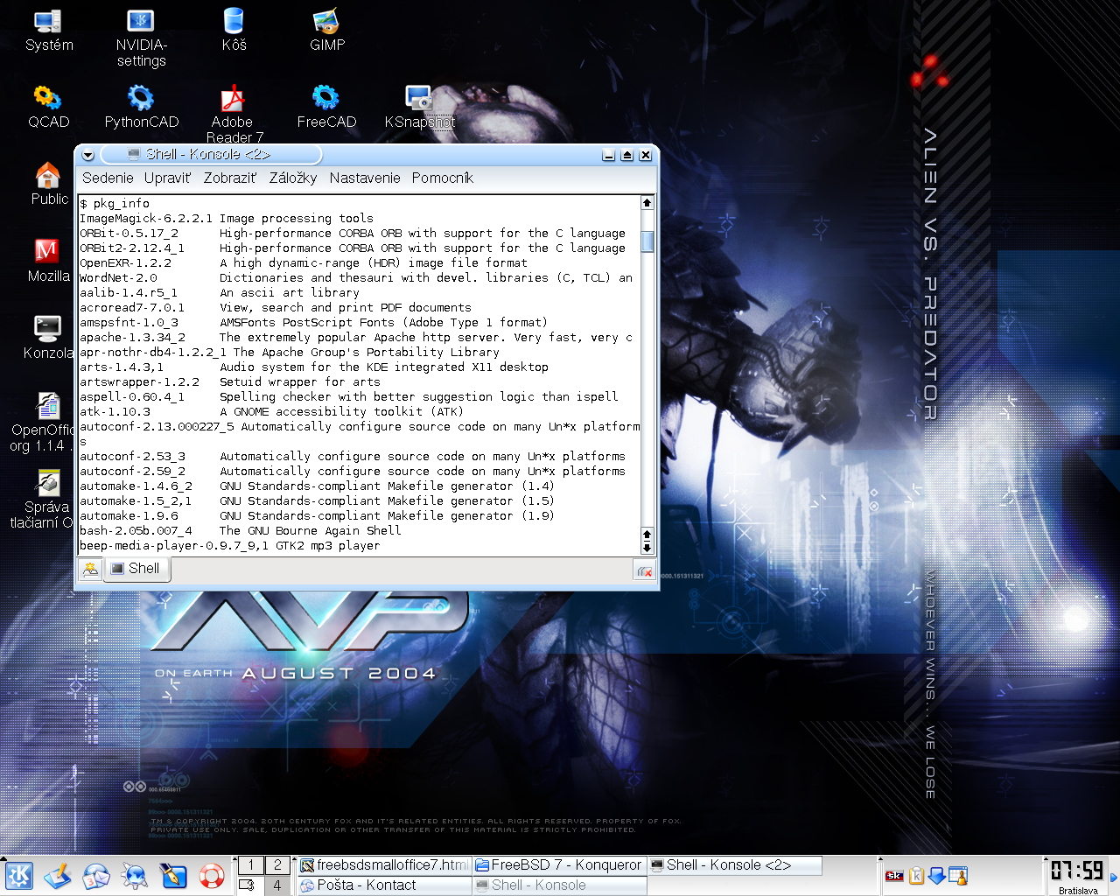The image size is (1120, 896).
Task: Click the desktop-access pencil icon in panel
Action: pyautogui.click(x=58, y=875)
